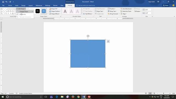This screenshot has width=176, height=99.
Task: Click the shape's rotation handle
Action: tap(88, 36)
